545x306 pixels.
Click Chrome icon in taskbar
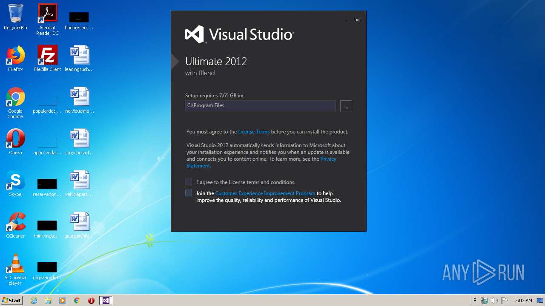(x=77, y=300)
